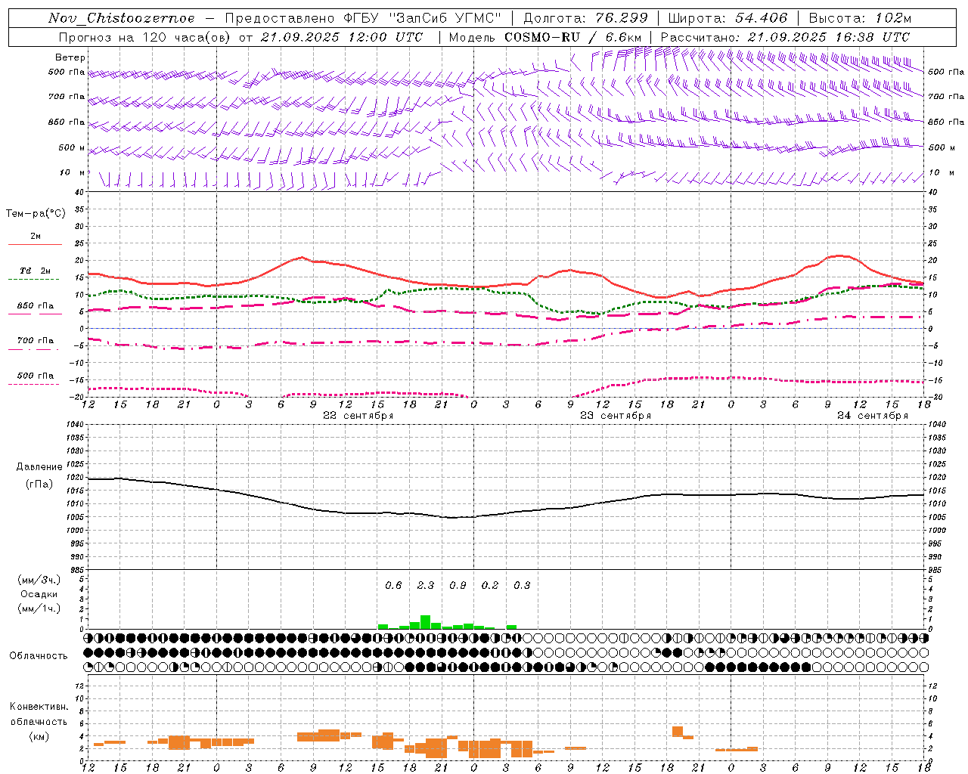Click the (гПа) pressure unit label
Viewport: 968px width, 774px height.
[39, 485]
